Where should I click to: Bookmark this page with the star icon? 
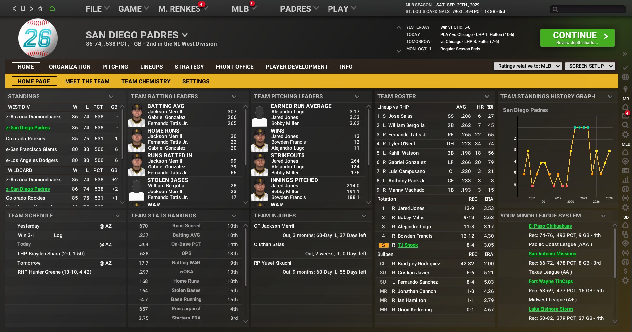40,9
